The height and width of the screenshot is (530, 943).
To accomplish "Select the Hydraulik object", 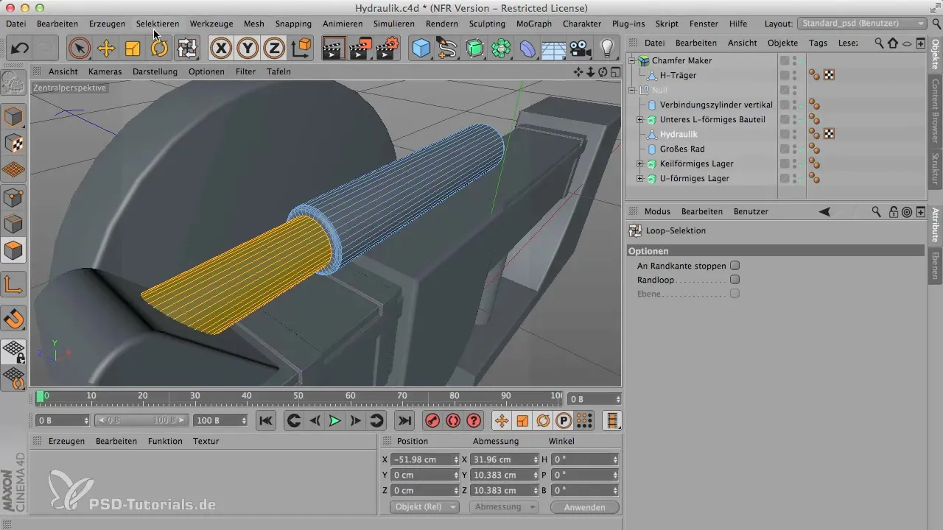I will pyautogui.click(x=679, y=134).
